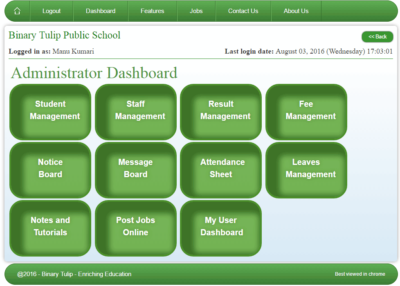Open the Fee Management tile

pos(306,112)
